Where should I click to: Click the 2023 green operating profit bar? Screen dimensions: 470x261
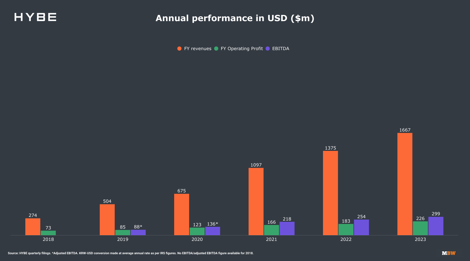coord(420,228)
